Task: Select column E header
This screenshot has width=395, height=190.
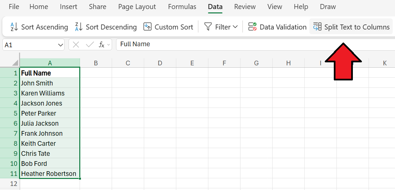Action: (x=192, y=63)
